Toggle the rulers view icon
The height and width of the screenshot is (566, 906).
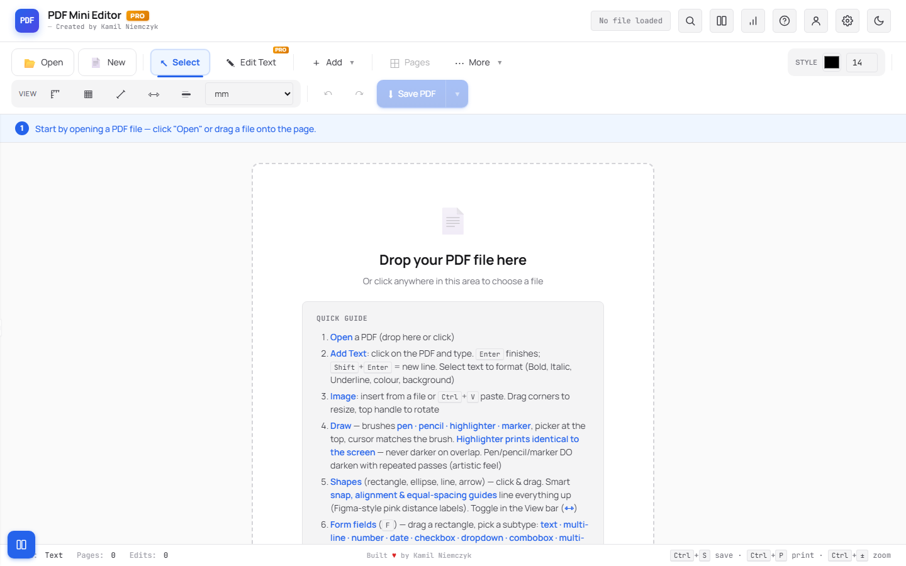(55, 94)
